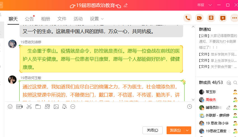Image resolution: width=238 pixels, height=137 pixels.
Task: Expand more options ellipsis at top right
Action: pyautogui.click(x=234, y=18)
